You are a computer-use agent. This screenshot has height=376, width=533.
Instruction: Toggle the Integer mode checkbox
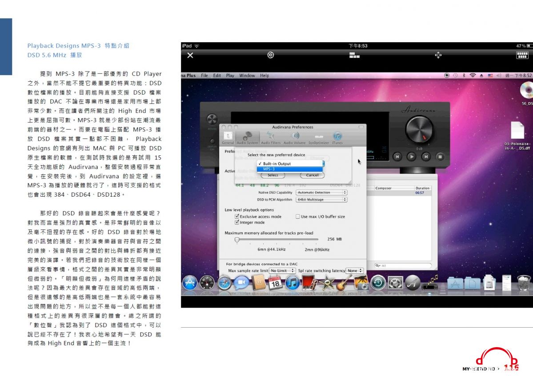tap(237, 222)
